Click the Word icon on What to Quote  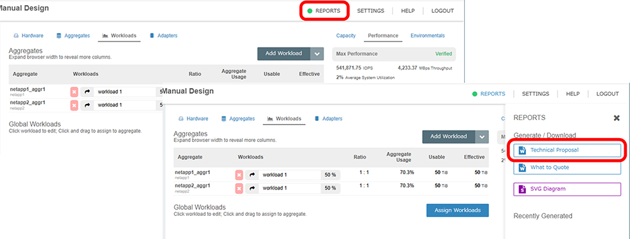click(x=522, y=168)
